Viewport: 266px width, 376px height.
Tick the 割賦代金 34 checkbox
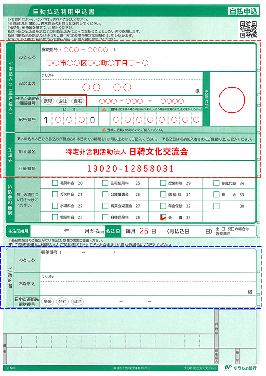click(216, 183)
